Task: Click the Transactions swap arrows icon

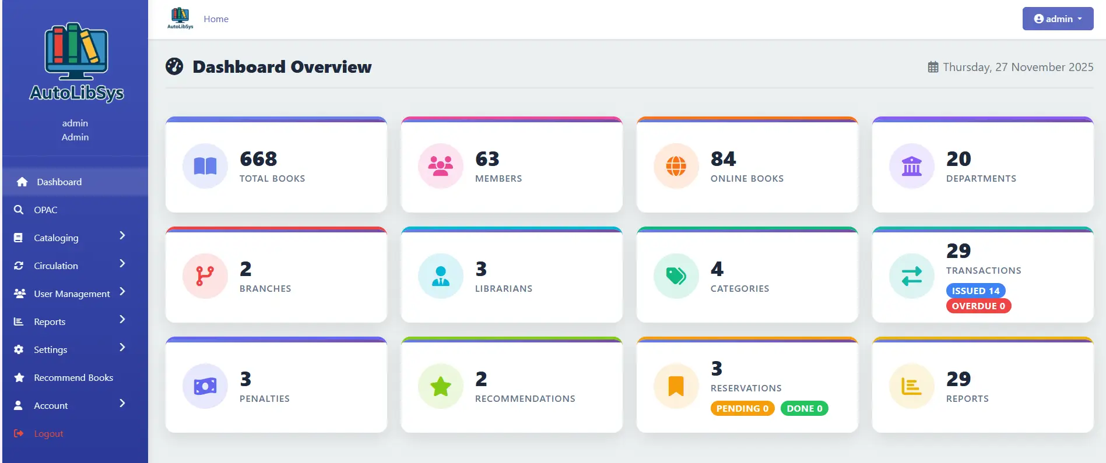Action: coord(911,276)
